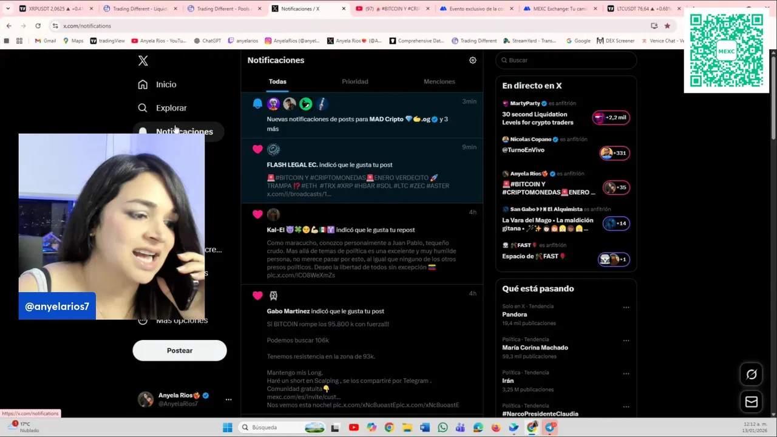
Task: Open Maps bookmark
Action: pos(73,41)
